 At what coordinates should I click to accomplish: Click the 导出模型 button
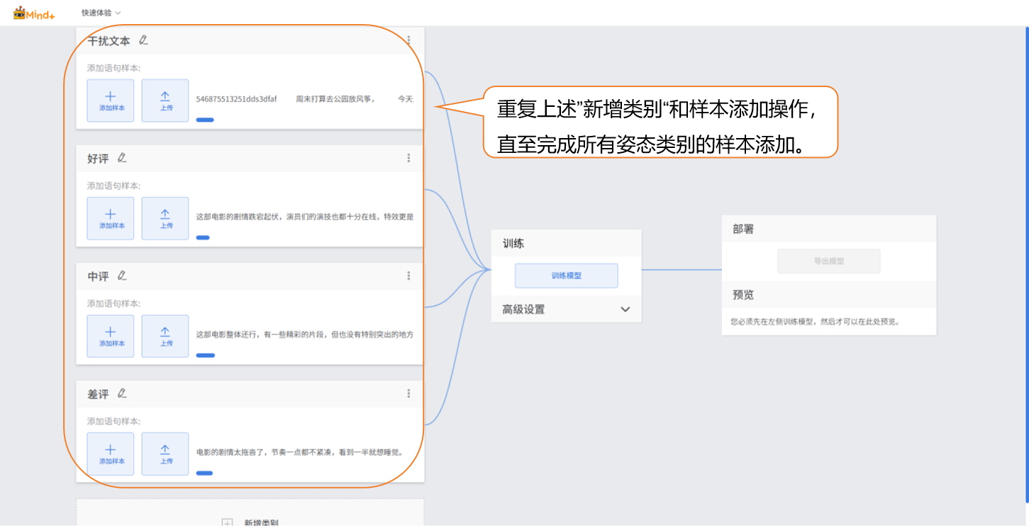[x=828, y=261]
